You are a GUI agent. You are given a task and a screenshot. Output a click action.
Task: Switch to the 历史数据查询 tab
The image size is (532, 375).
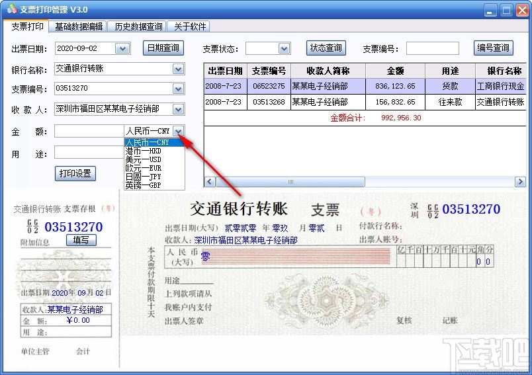(138, 26)
